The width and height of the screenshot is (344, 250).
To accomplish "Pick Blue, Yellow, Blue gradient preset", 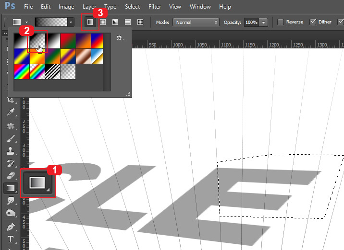I will [22, 56].
